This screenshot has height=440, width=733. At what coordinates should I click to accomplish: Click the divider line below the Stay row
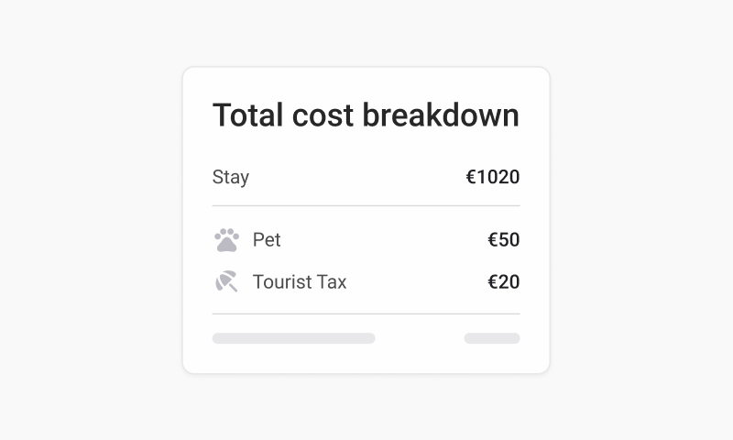click(x=366, y=206)
